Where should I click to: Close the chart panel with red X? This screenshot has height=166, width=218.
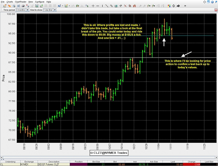click(216, 10)
